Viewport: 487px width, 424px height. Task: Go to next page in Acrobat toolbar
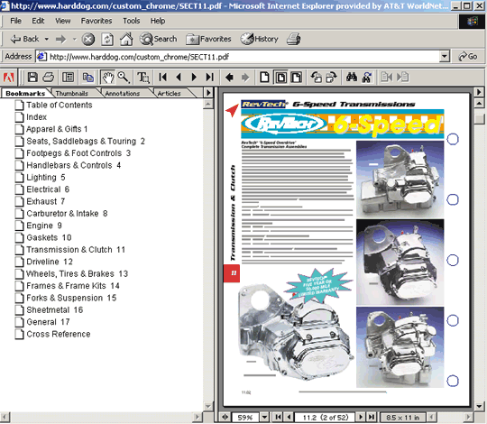point(194,77)
